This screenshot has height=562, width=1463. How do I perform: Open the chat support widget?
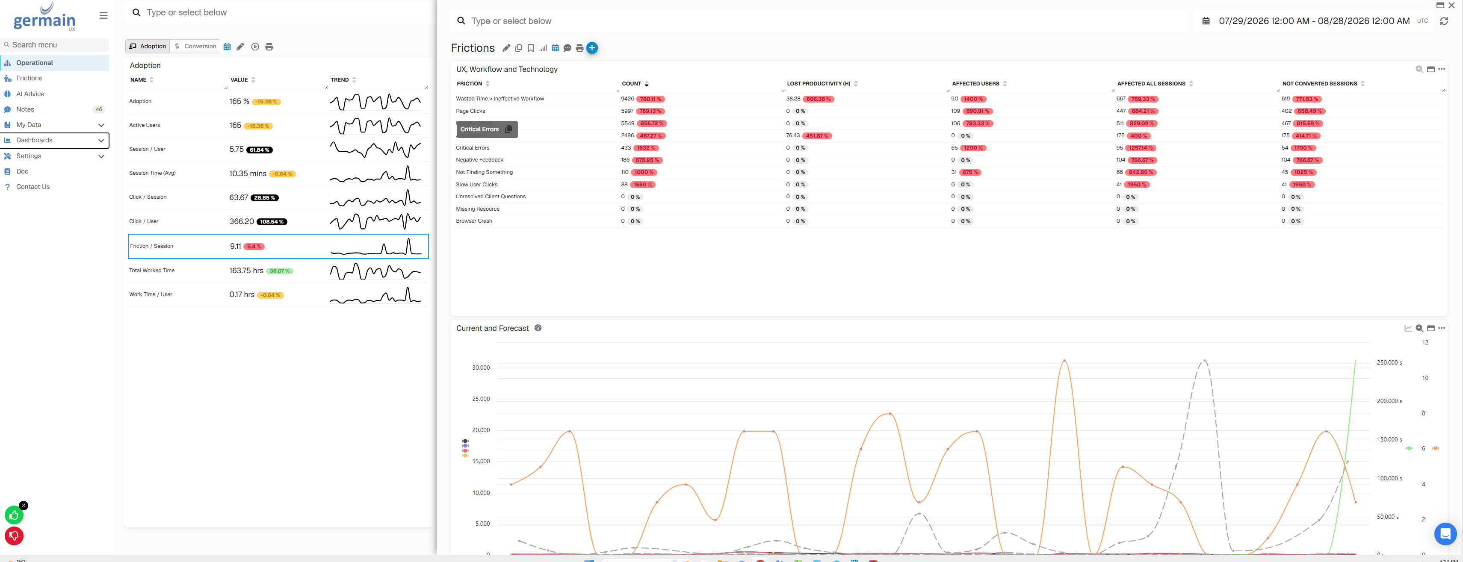point(1445,534)
